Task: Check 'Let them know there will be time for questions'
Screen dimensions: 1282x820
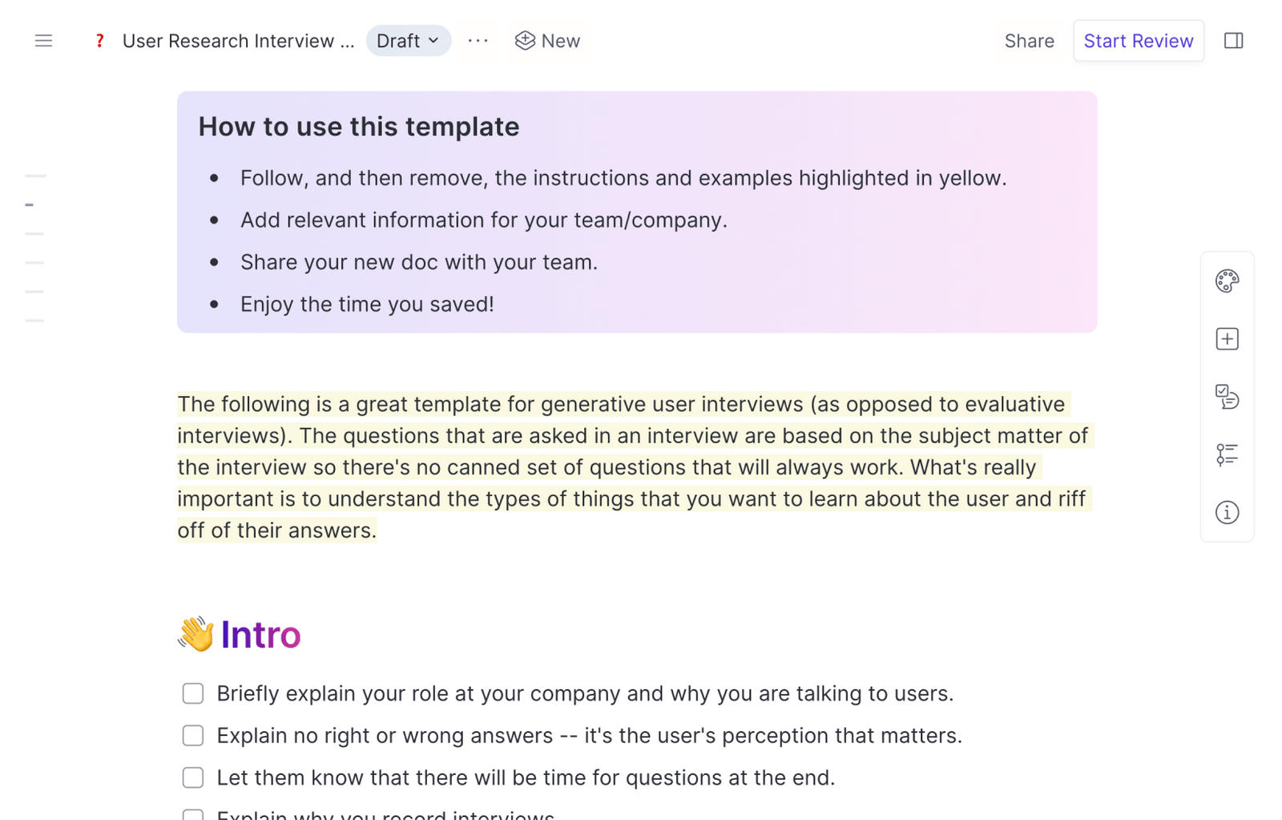Action: coord(192,777)
